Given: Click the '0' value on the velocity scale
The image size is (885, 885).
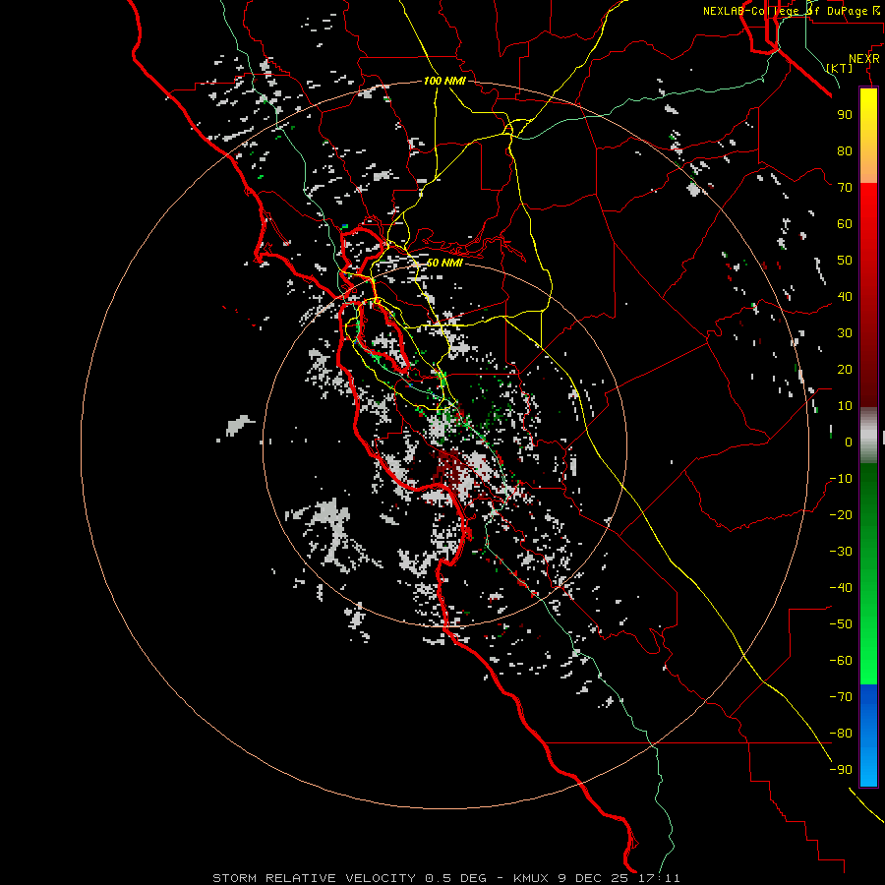Looking at the screenshot, I should 849,442.
